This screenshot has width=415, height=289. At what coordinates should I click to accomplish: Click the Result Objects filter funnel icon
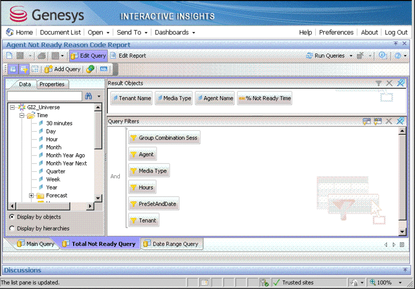coord(379,84)
